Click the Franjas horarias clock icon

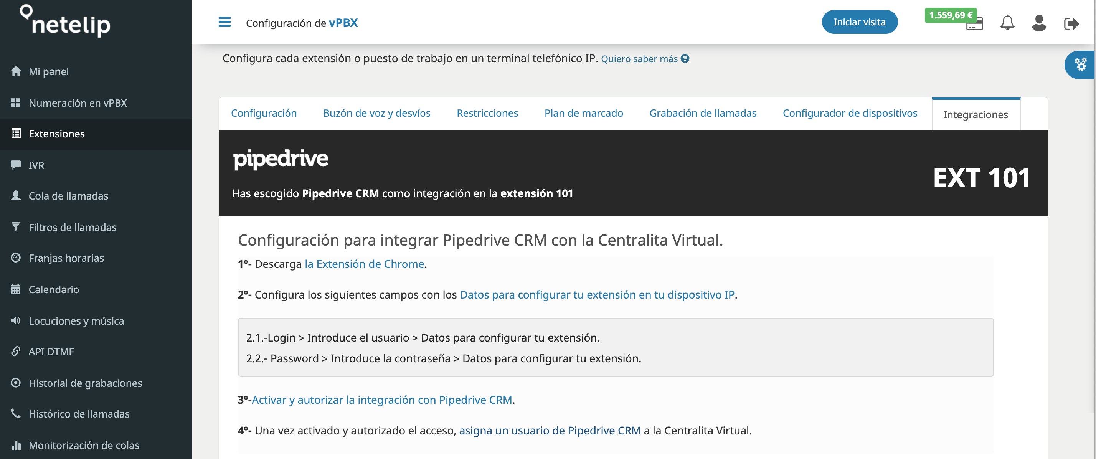[16, 258]
